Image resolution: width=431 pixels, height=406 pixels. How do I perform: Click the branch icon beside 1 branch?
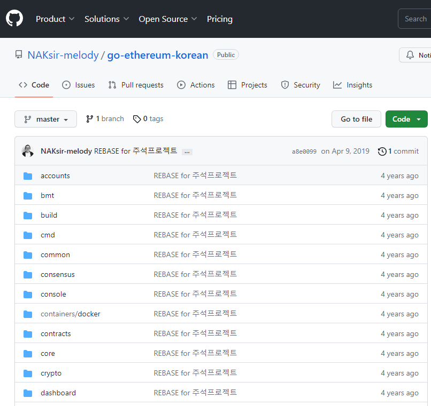90,119
